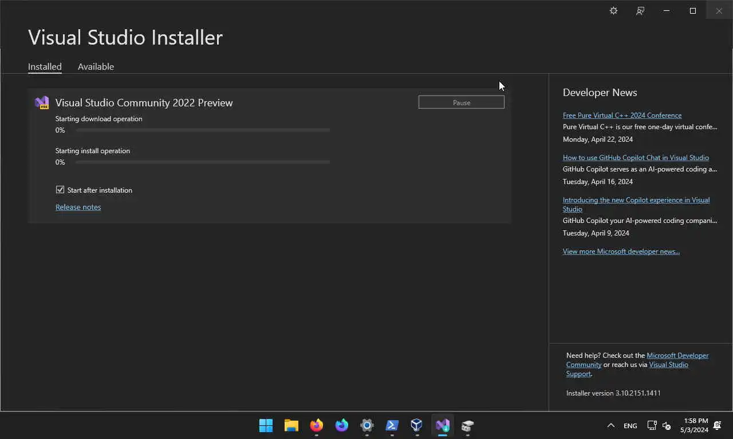The image size is (733, 439).
Task: Open Free Pure Virtual C++ 2024 Conference
Action: (622, 115)
